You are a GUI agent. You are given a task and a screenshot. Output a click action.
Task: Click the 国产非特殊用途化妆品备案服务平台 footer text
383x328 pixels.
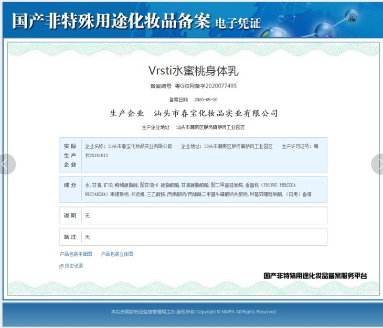[x=315, y=276]
